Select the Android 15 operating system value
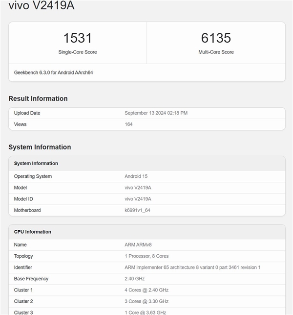The width and height of the screenshot is (293, 315). coord(136,176)
